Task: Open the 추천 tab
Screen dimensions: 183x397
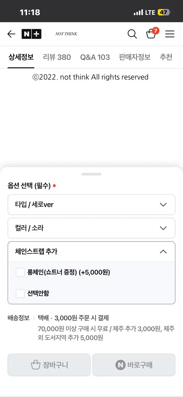Action: 166,57
